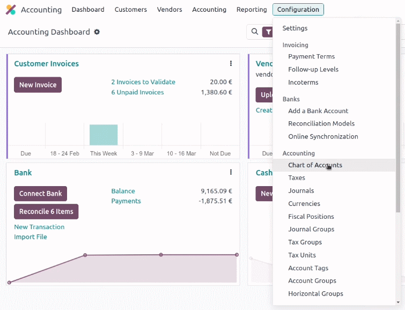Click the Odoo Accounting app logo

pyautogui.click(x=11, y=10)
